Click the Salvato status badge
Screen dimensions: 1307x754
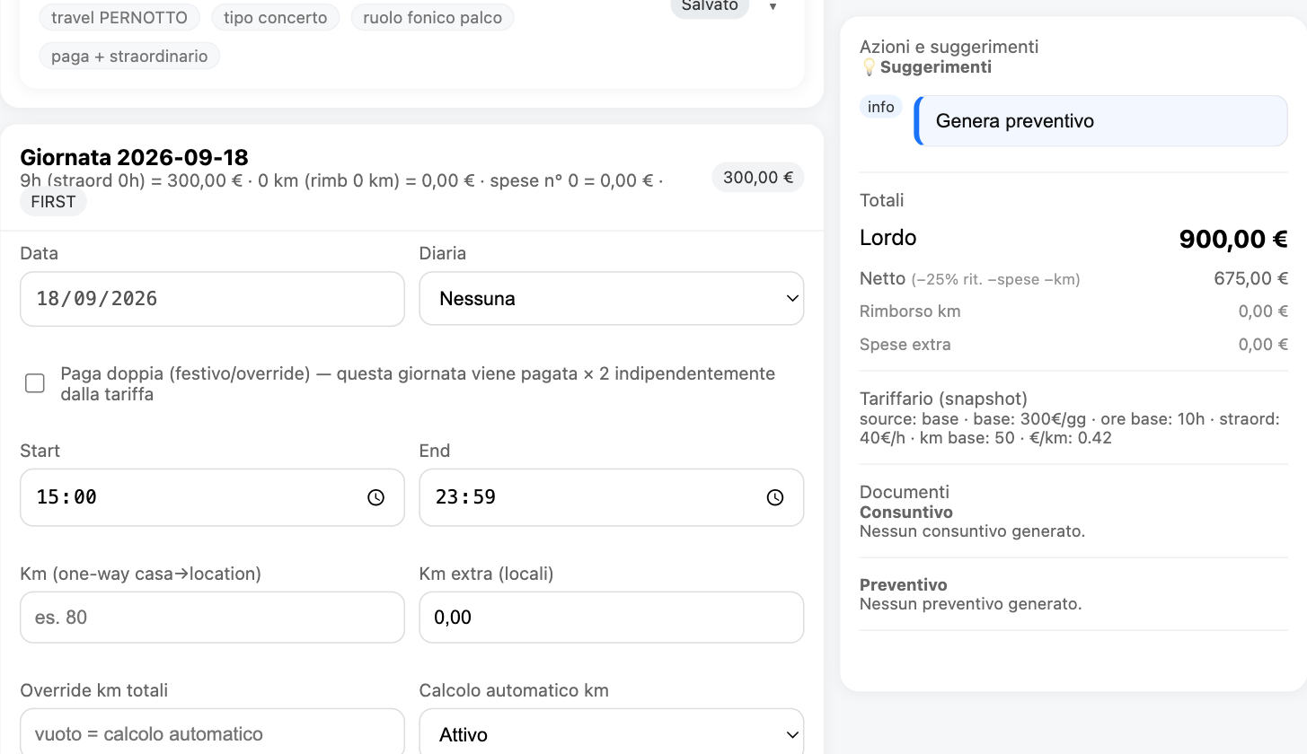pyautogui.click(x=710, y=7)
